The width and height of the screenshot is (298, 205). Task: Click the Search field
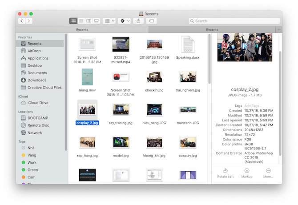click(x=234, y=21)
